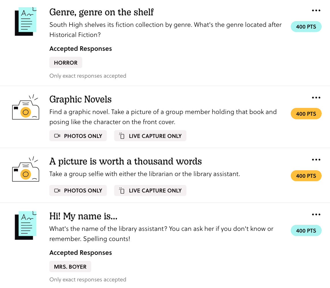The width and height of the screenshot is (330, 288).
Task: Toggle LIVE CAPTURE ONLY on the selfie mission
Action: click(150, 190)
